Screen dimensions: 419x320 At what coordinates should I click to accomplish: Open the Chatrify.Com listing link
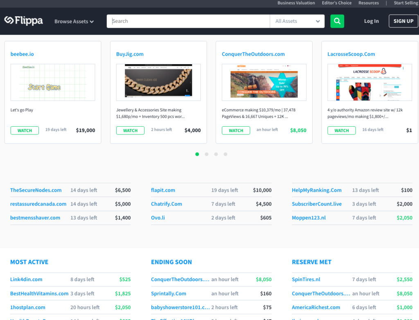(x=167, y=204)
